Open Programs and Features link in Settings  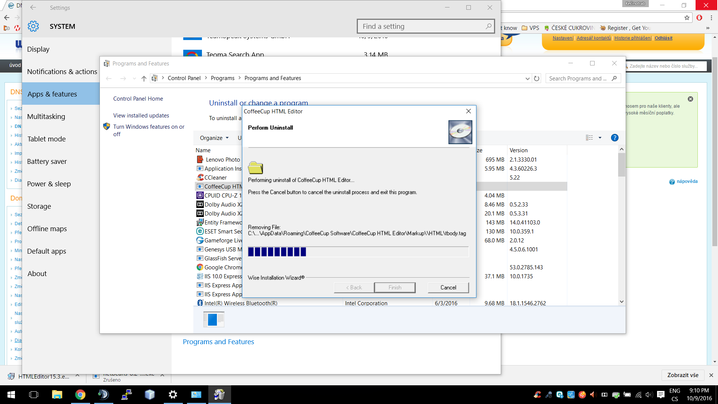tap(218, 342)
